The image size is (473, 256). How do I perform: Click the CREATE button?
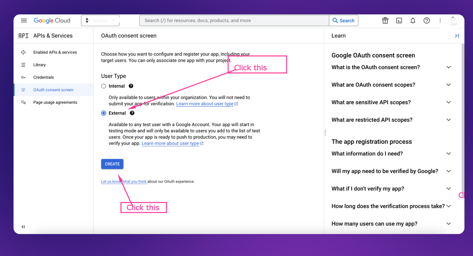[112, 164]
